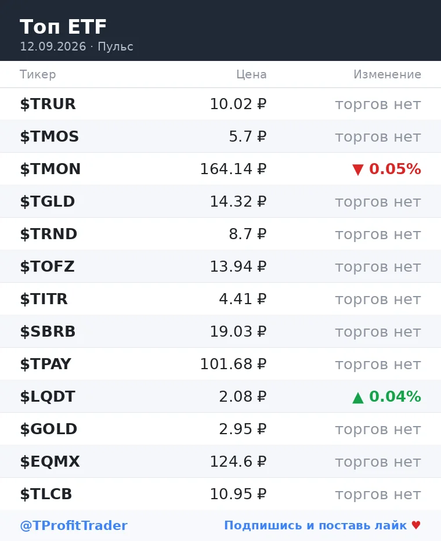The width and height of the screenshot is (441, 541).
Task: Sort by the 'Цена' column header
Action: [251, 74]
